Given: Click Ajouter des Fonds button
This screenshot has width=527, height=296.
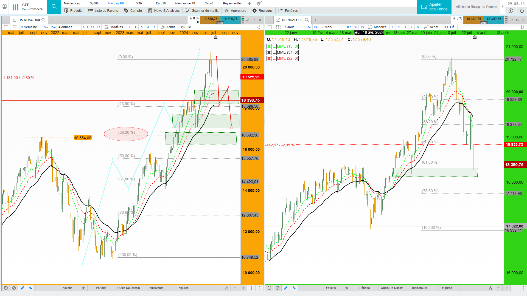Looking at the screenshot, I should click(434, 7).
